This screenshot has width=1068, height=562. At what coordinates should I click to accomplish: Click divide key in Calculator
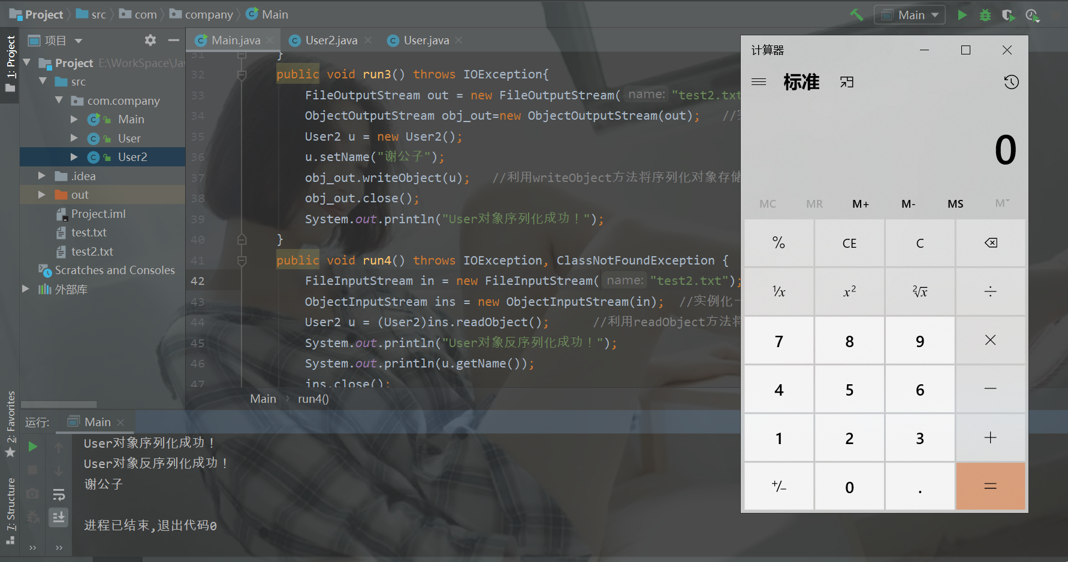pyautogui.click(x=991, y=291)
